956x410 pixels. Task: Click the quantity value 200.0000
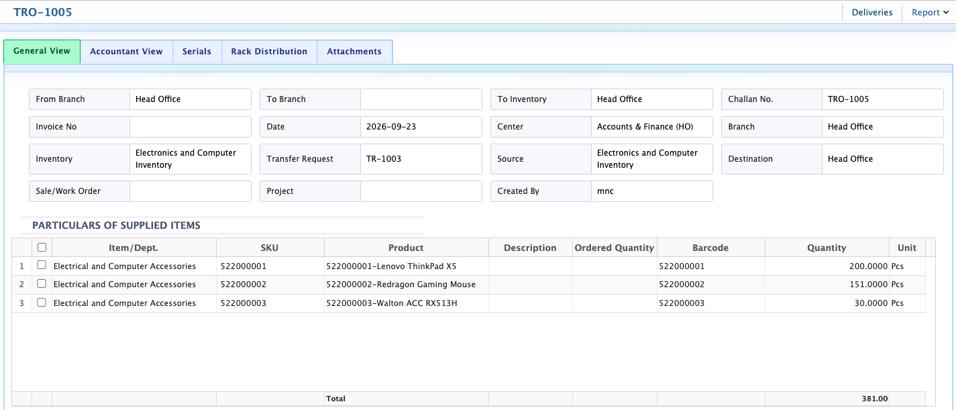point(868,266)
